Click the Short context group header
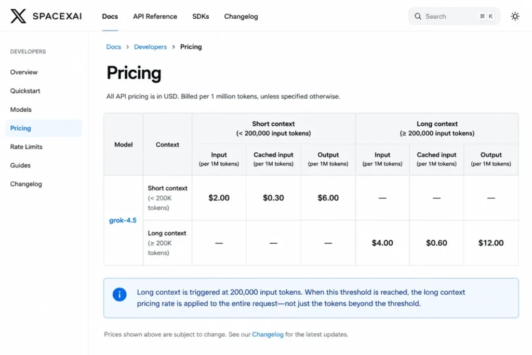The width and height of the screenshot is (532, 355). 273,128
